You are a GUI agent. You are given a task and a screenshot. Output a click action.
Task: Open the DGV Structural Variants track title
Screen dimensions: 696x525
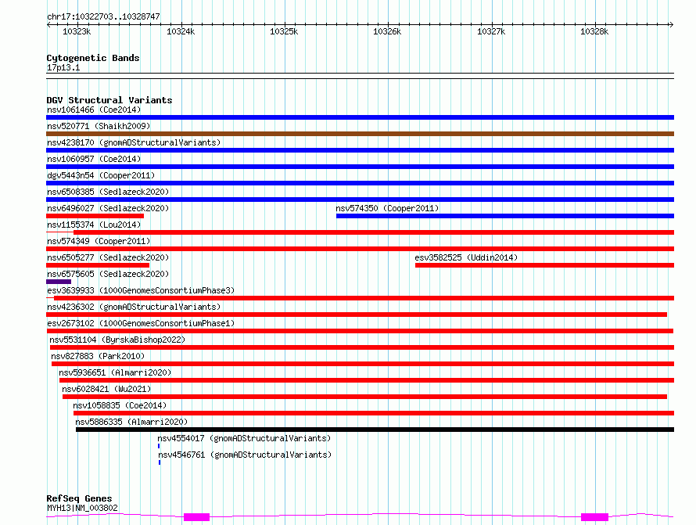tap(109, 100)
